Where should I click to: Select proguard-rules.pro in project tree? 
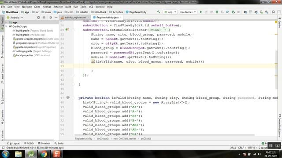point(36,43)
